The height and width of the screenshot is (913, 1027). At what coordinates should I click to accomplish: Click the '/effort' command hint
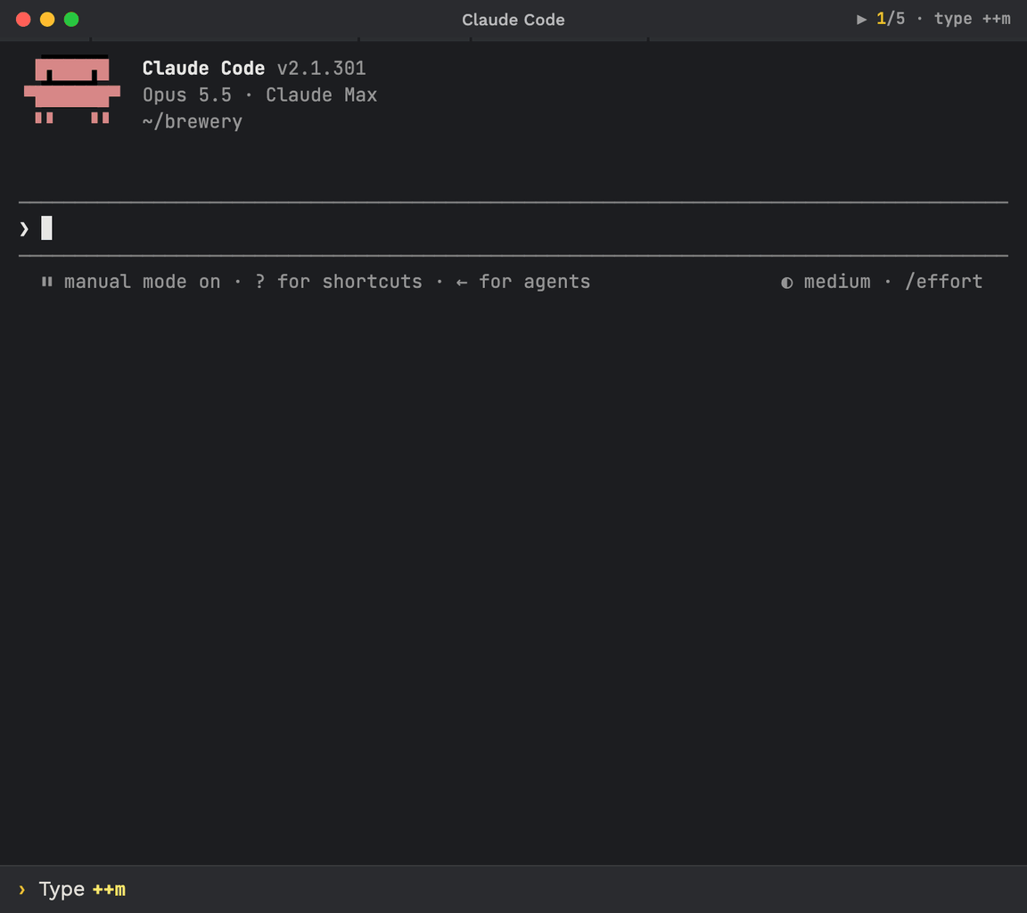coord(943,282)
